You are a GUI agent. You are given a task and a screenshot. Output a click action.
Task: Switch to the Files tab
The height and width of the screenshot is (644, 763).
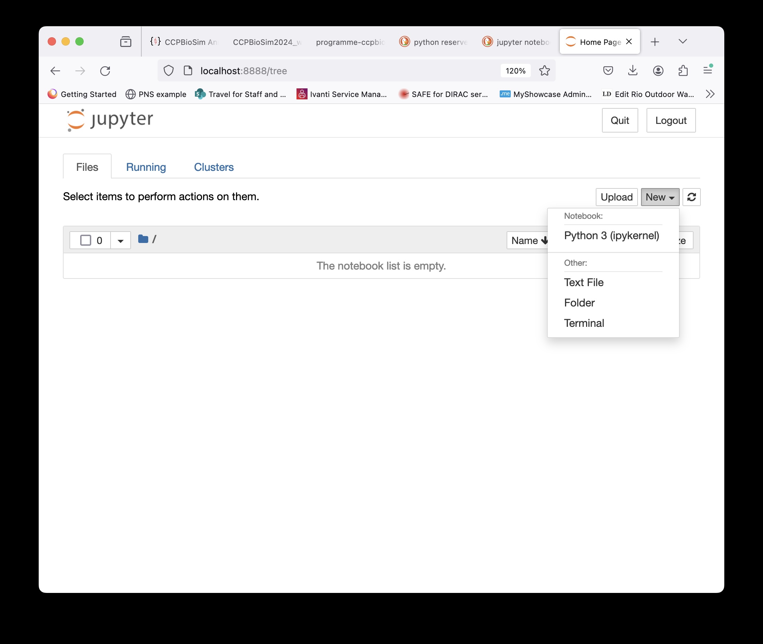87,167
